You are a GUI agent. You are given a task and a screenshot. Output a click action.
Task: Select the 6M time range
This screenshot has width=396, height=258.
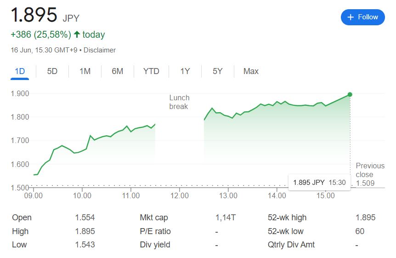[118, 71]
